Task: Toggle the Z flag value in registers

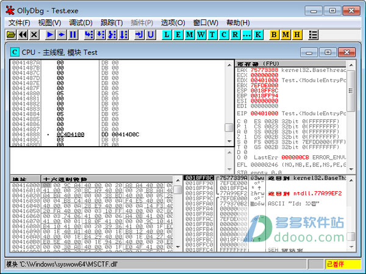Action: click(x=245, y=137)
